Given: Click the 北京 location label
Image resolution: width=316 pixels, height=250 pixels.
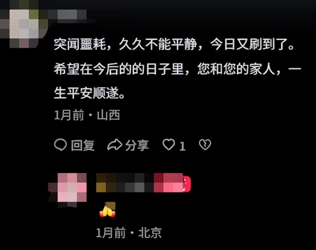Looking at the screenshot, I should pyautogui.click(x=150, y=233).
